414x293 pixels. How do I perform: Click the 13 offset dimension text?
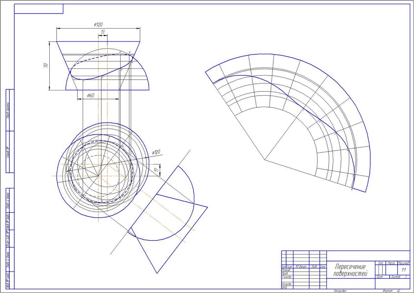[x=103, y=32]
